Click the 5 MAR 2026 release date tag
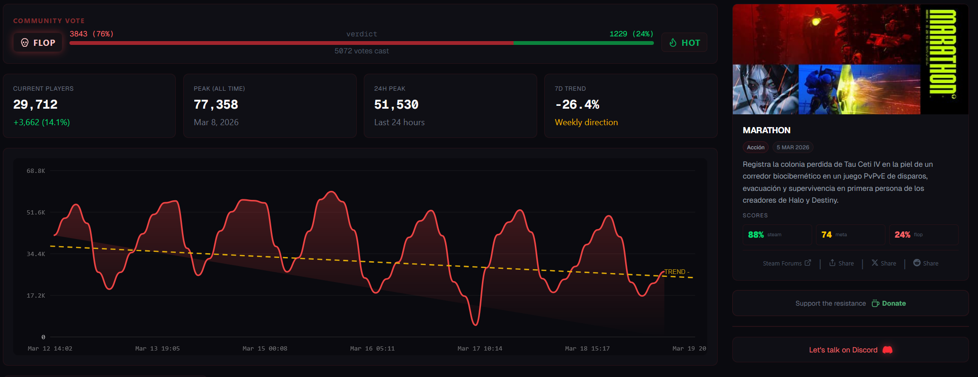978x377 pixels. click(x=793, y=147)
